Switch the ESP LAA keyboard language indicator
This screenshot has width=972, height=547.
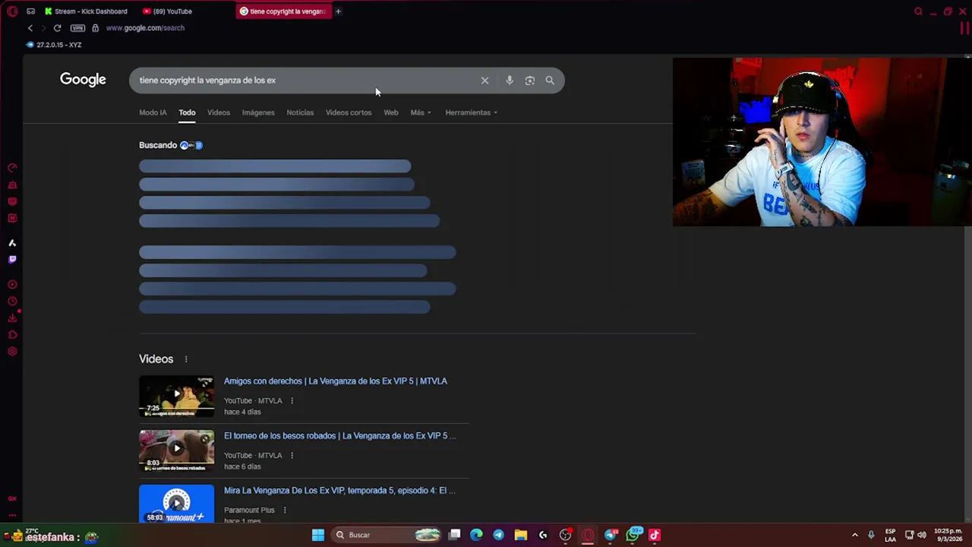pyautogui.click(x=890, y=535)
